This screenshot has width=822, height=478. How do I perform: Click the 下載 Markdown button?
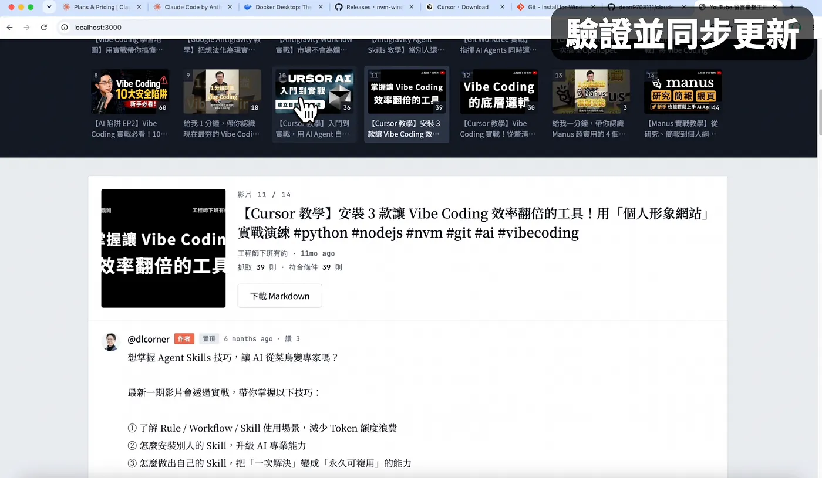tap(279, 296)
